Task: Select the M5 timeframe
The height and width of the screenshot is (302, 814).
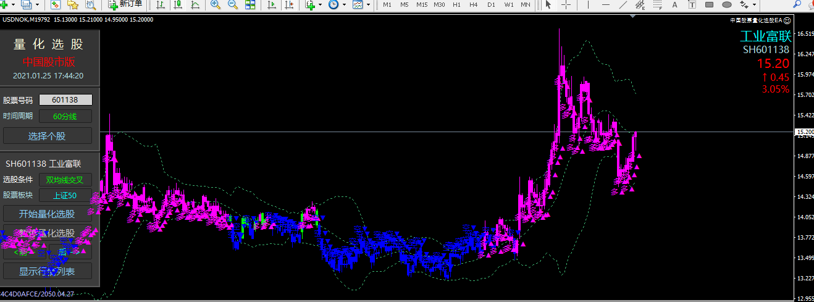Action: 405,4
